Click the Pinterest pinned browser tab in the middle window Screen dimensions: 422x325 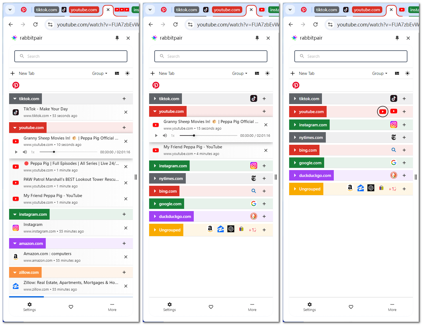(164, 10)
